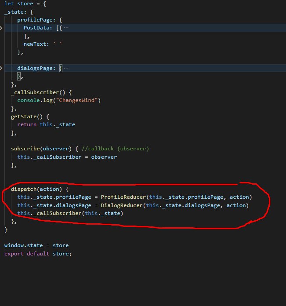286x306 pixels.
Task: Click the ellipsis after PostData: [{
Action: click(x=66, y=28)
